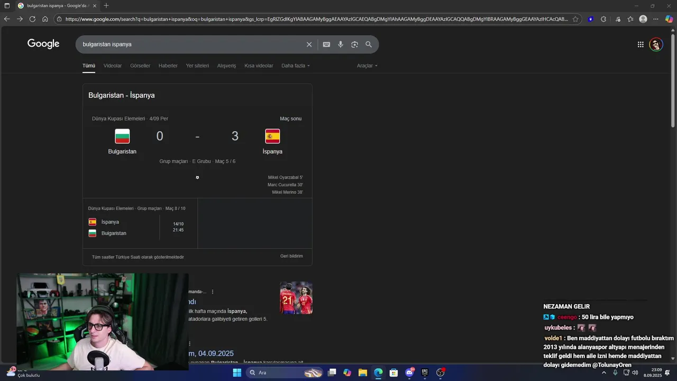Open the Araçlar tools dropdown

[x=367, y=66]
